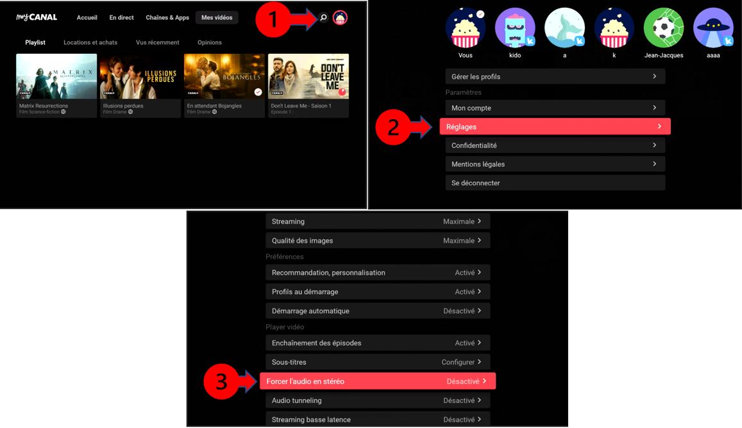Switch to the Playlist tab
The width and height of the screenshot is (742, 428).
tap(35, 42)
